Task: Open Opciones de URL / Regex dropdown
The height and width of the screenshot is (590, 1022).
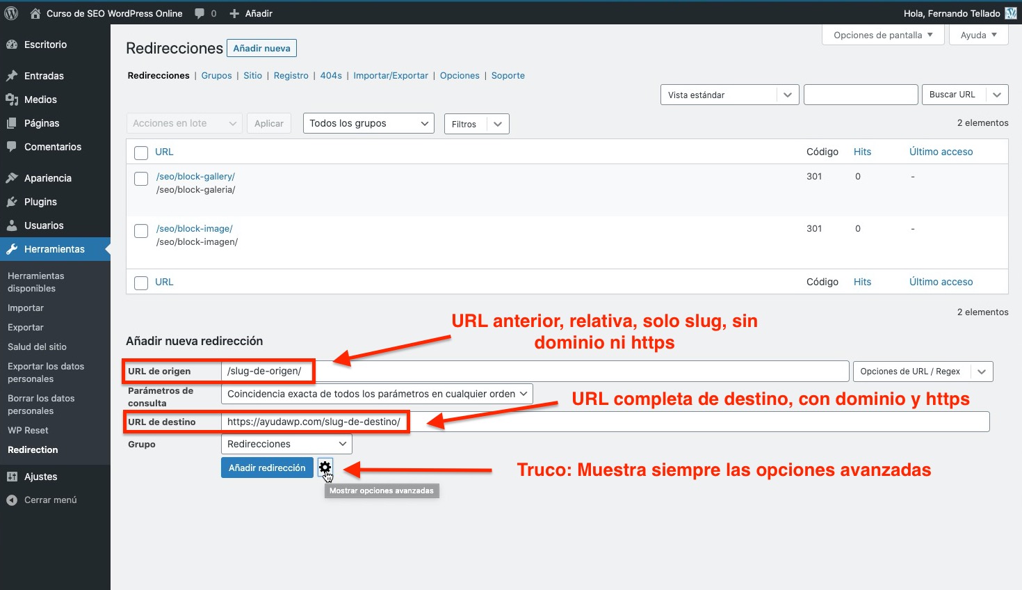Action: [922, 372]
